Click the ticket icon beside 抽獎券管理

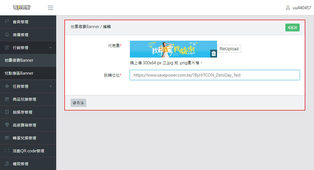tap(7, 112)
